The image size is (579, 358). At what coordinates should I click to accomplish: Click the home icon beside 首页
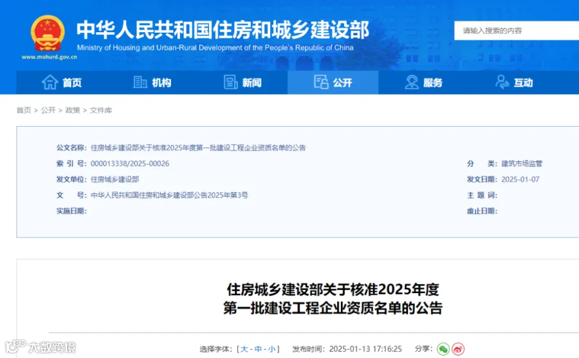click(50, 82)
